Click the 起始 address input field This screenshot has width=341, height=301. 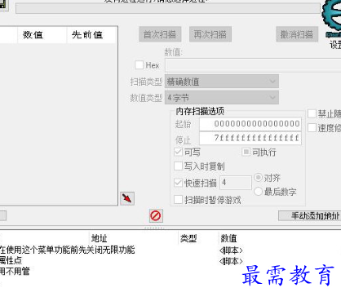(250, 124)
